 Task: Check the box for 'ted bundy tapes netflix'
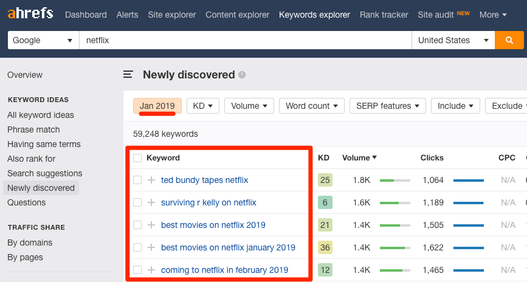[x=137, y=180]
